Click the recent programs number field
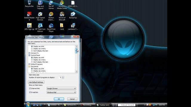This screenshot has width=191, height=107. [60, 77]
